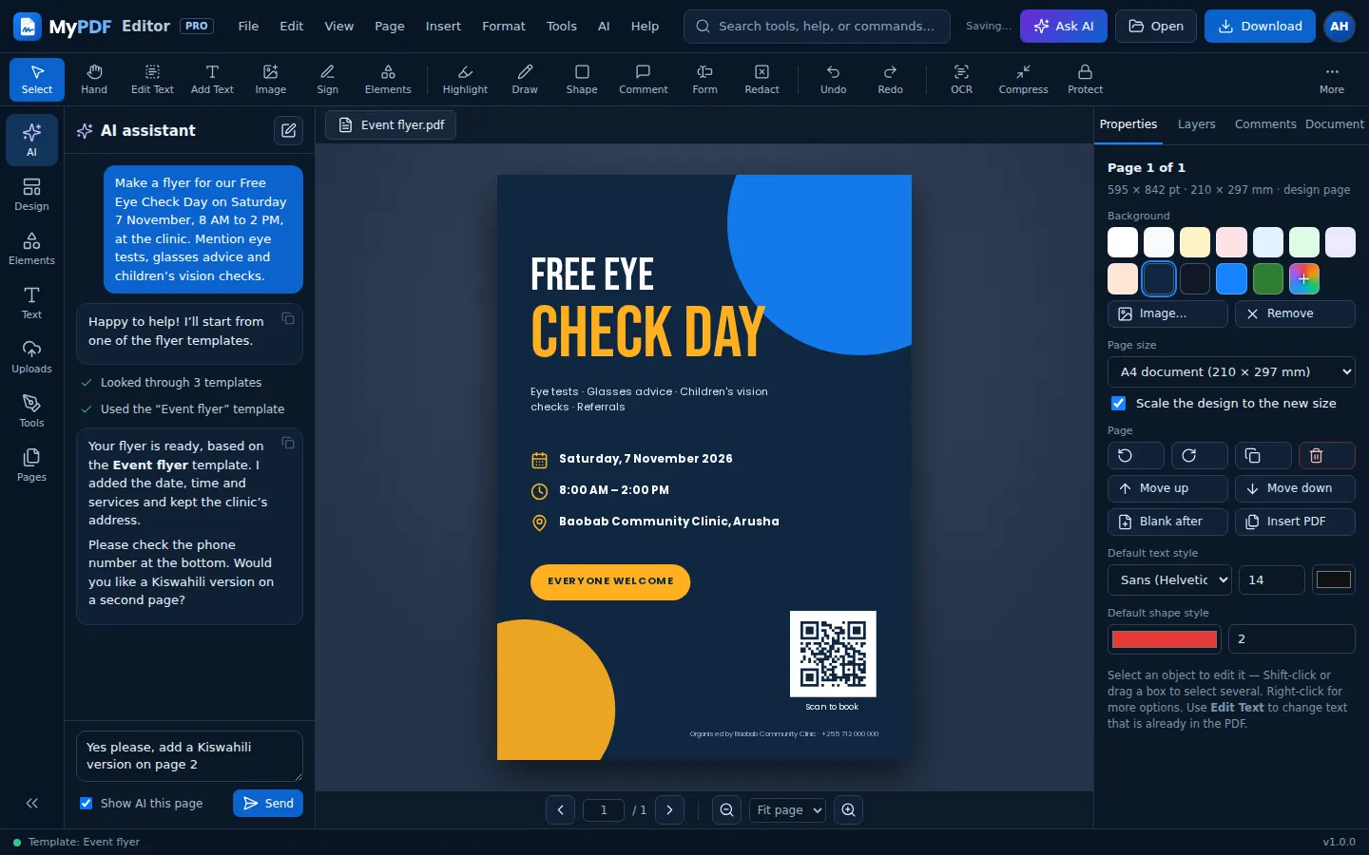The height and width of the screenshot is (855, 1369).
Task: Zoom in on the page view
Action: 848,809
